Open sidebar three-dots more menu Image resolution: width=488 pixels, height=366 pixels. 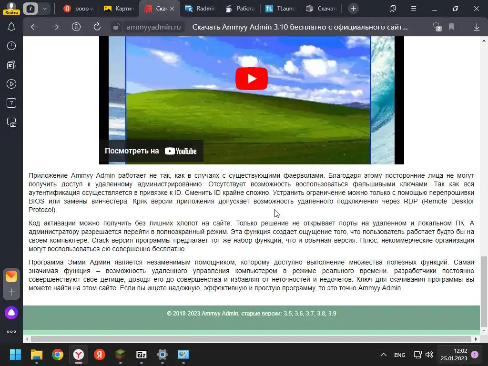click(x=11, y=332)
